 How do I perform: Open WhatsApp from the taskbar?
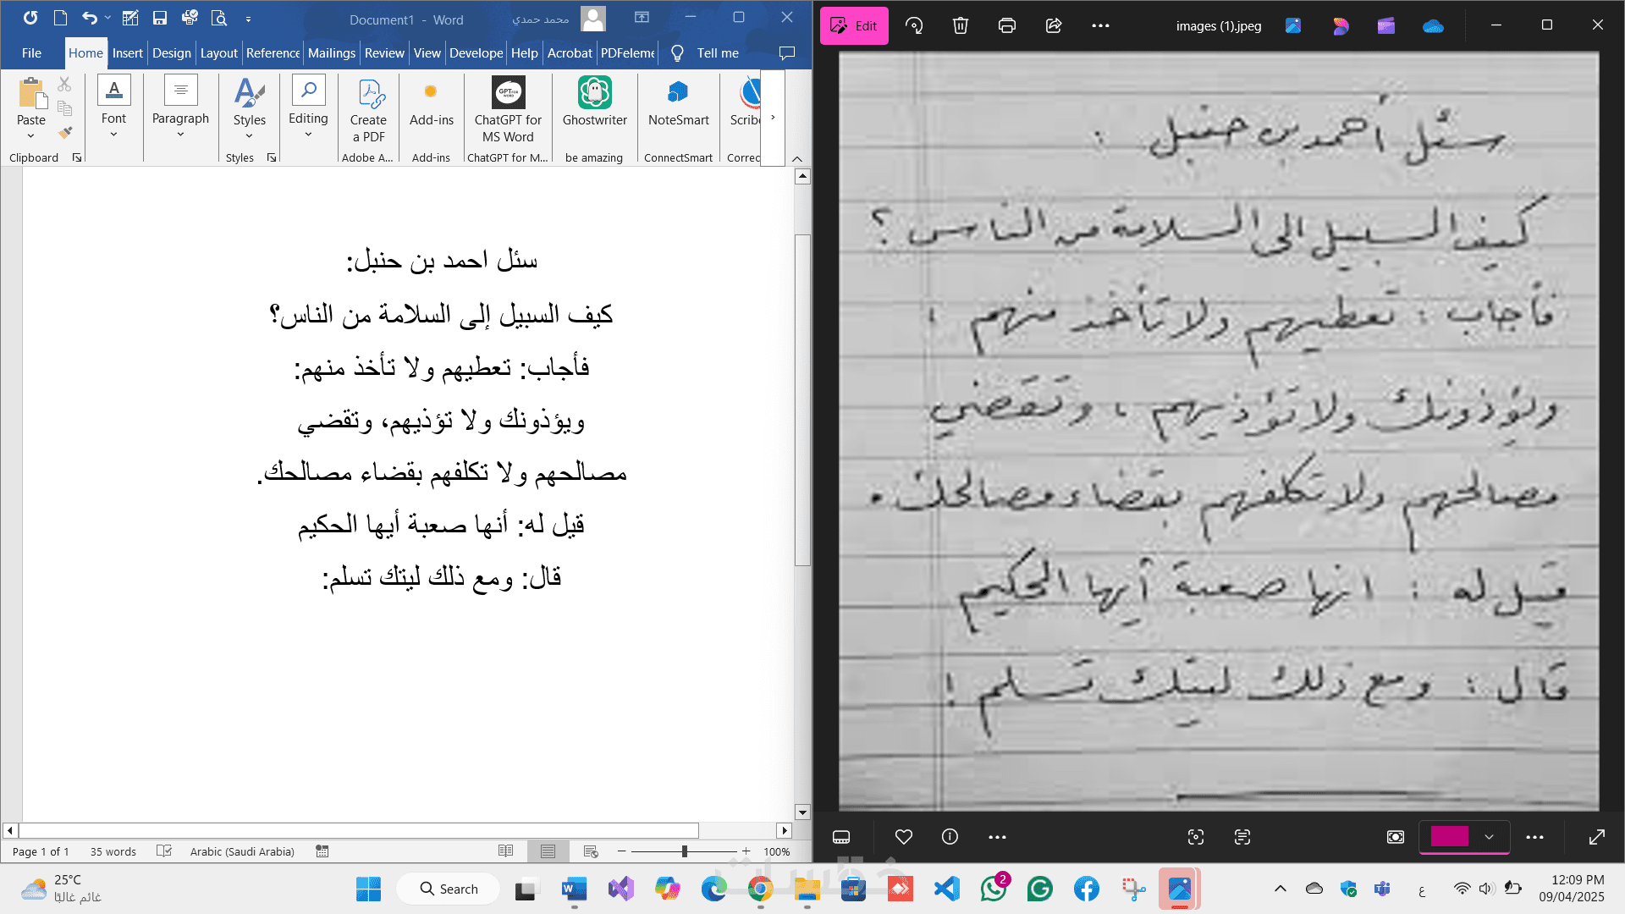point(993,889)
